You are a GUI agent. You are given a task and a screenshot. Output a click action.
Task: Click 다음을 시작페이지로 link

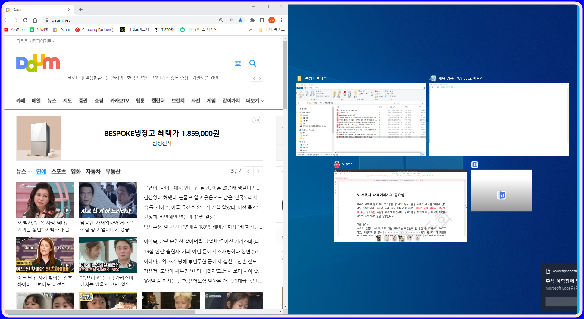point(35,41)
